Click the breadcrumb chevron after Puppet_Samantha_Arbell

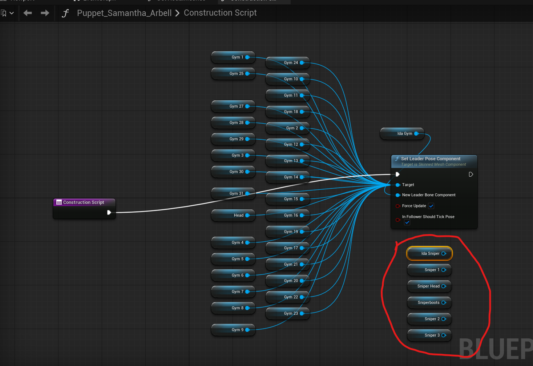(177, 13)
